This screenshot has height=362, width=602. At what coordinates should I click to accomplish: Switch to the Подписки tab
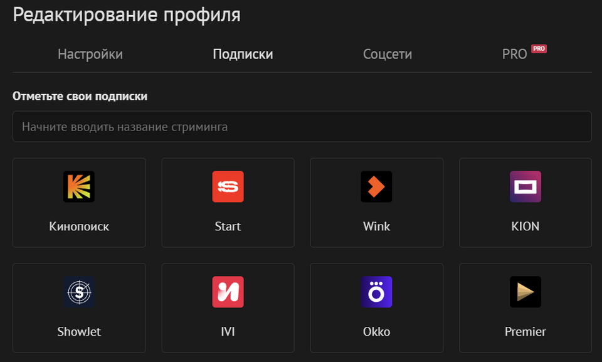pos(243,54)
